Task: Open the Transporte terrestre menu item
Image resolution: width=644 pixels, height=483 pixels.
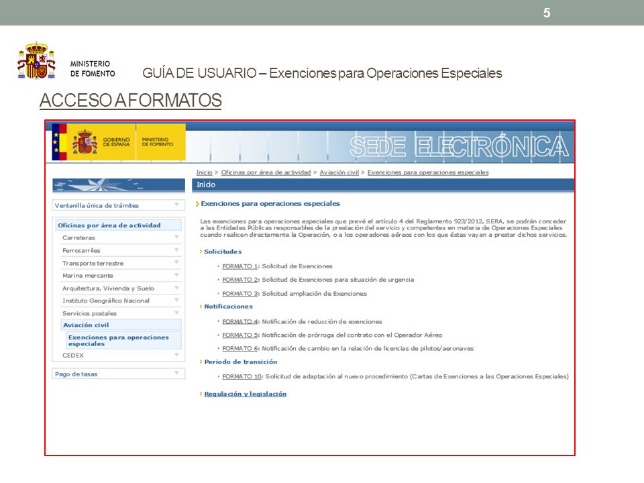Action: tap(93, 263)
